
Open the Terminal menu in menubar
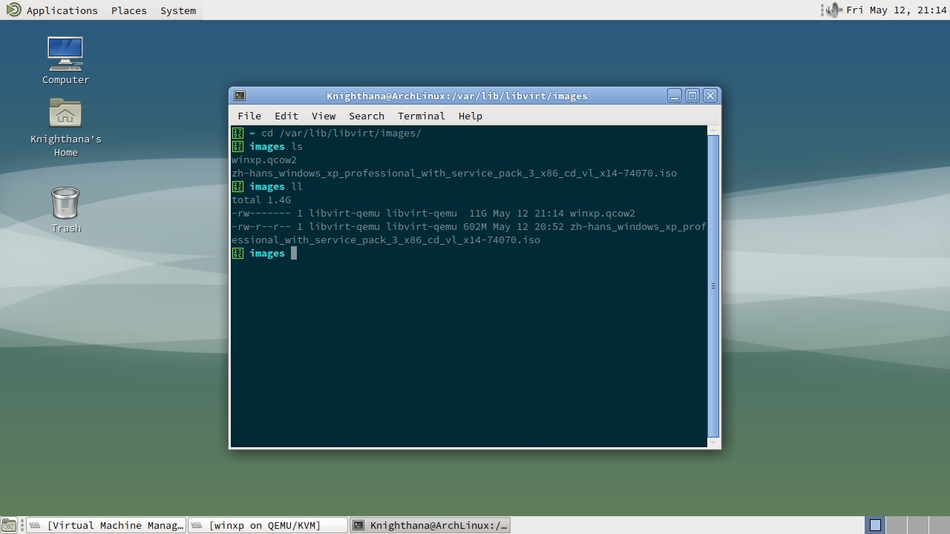(422, 116)
